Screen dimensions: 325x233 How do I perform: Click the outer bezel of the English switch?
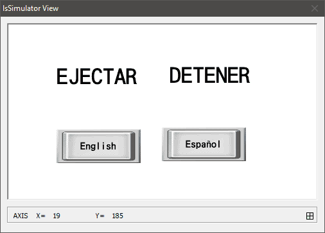[x=59, y=146]
